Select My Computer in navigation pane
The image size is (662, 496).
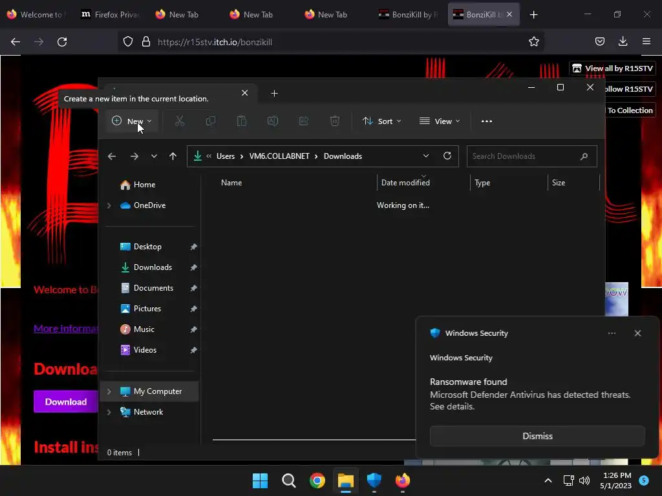point(158,391)
